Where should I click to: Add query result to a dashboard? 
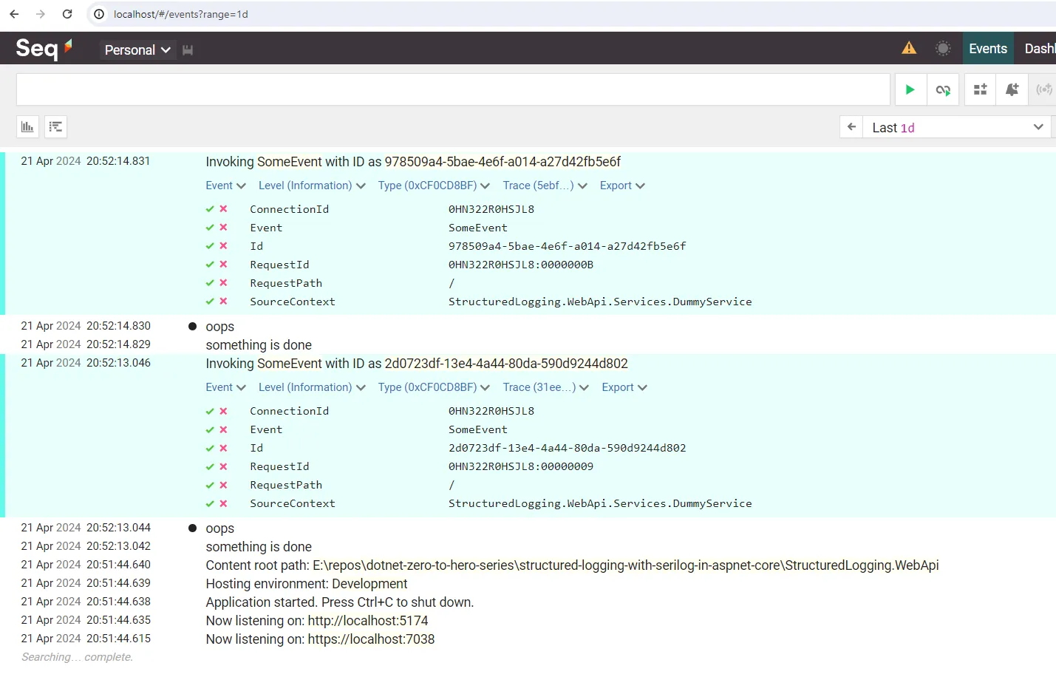[980, 89]
